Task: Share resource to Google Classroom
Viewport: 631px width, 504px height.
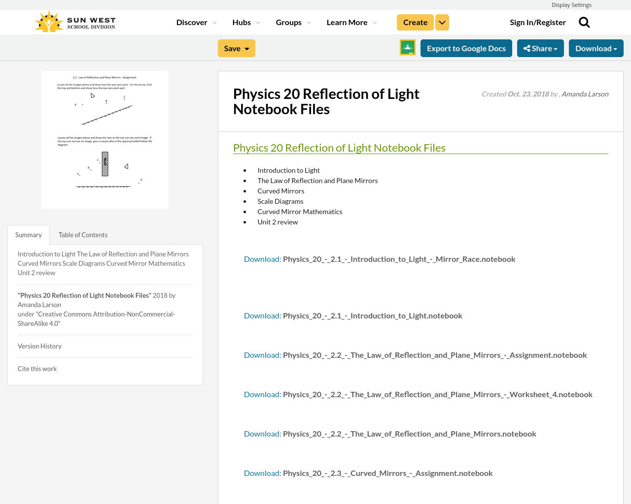Action: pos(407,47)
